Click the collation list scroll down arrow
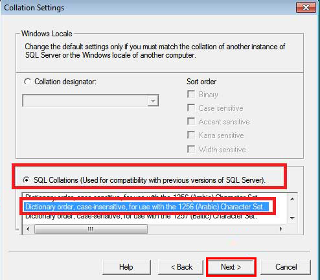The image size is (320, 280). pyautogui.click(x=292, y=218)
